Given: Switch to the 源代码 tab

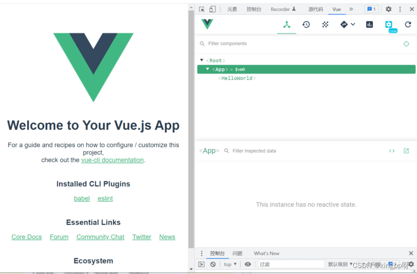Looking at the screenshot, I should 316,10.
